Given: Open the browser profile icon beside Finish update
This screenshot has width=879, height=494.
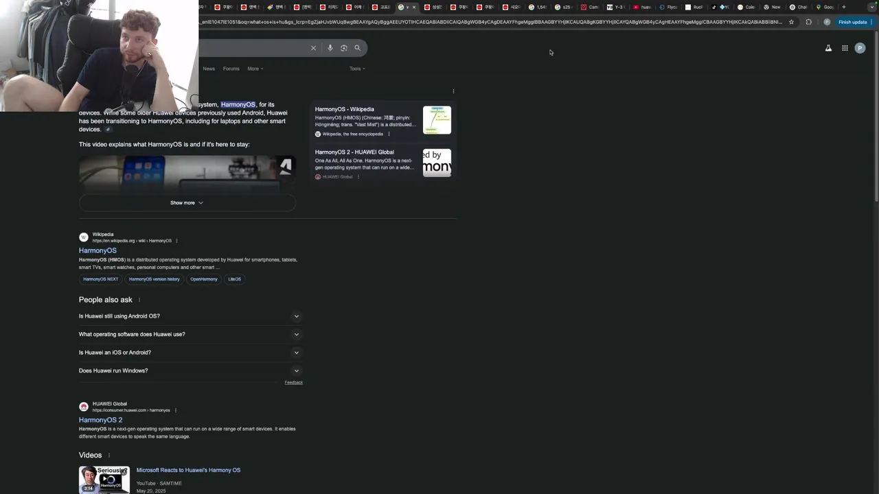Looking at the screenshot, I should [x=827, y=22].
